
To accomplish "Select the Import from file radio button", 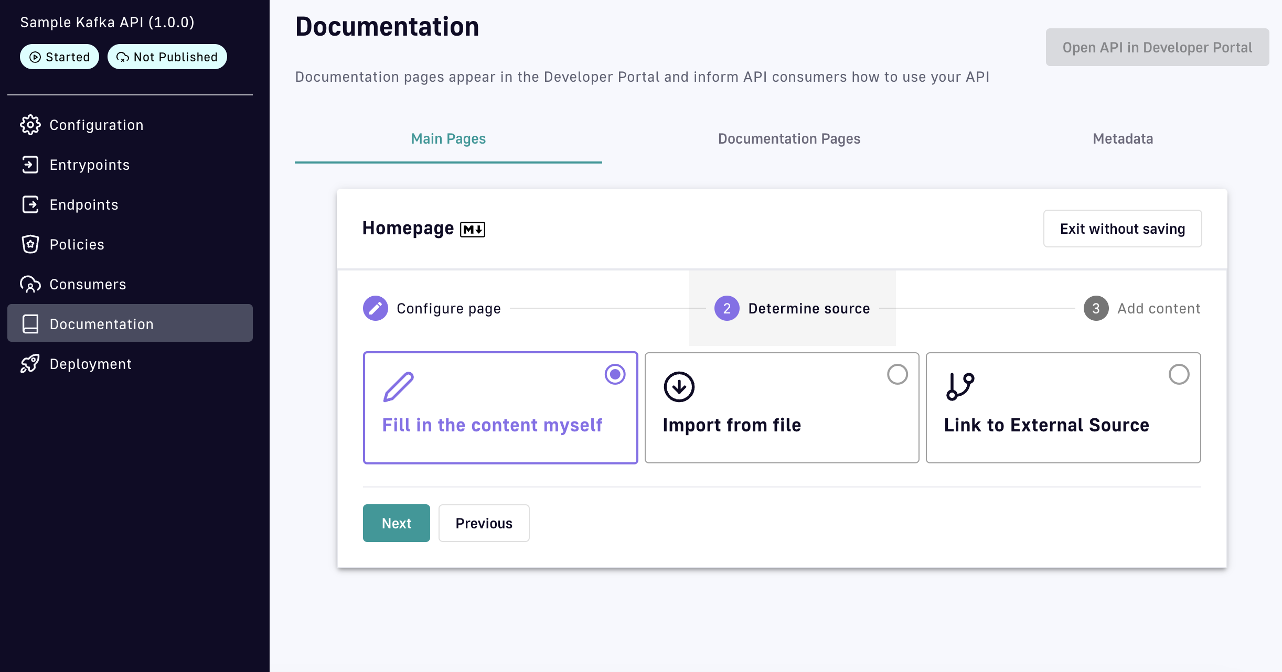I will (897, 374).
